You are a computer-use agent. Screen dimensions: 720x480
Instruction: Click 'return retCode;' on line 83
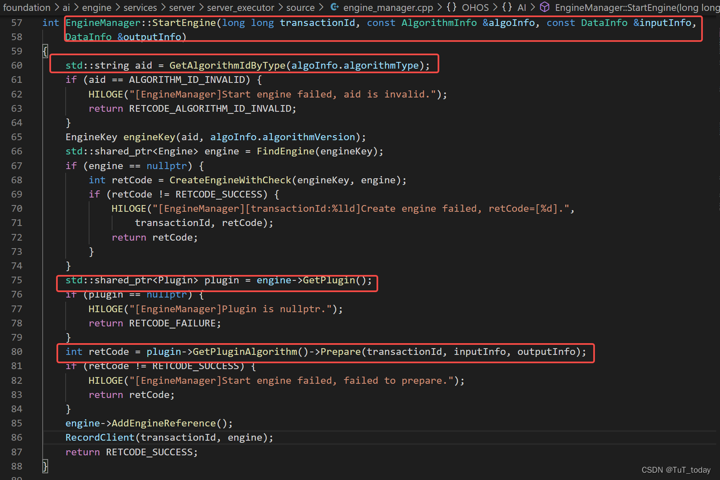tap(132, 394)
